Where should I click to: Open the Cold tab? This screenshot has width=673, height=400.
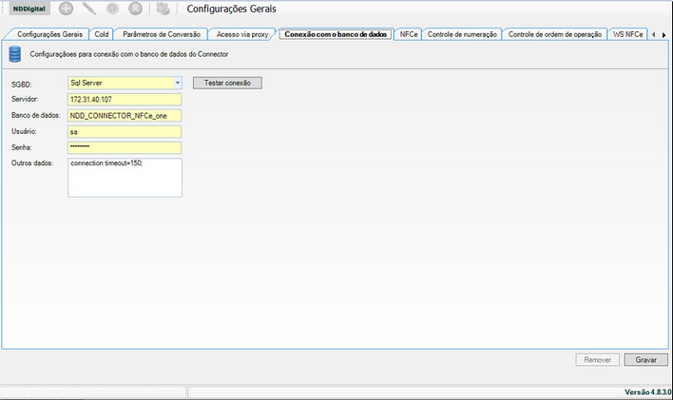pyautogui.click(x=102, y=34)
